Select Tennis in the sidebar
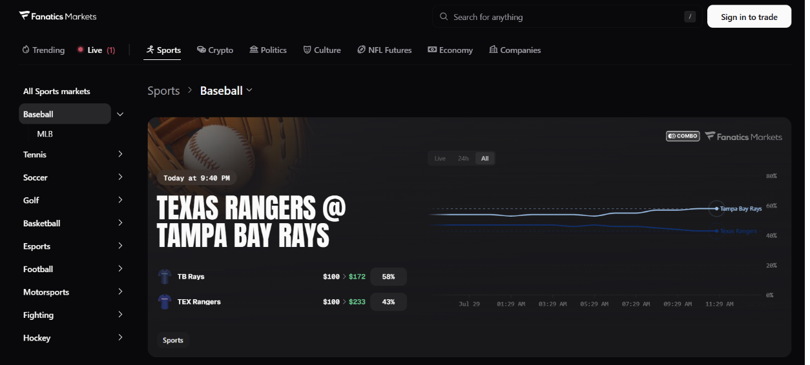The height and width of the screenshot is (365, 810). [35, 155]
